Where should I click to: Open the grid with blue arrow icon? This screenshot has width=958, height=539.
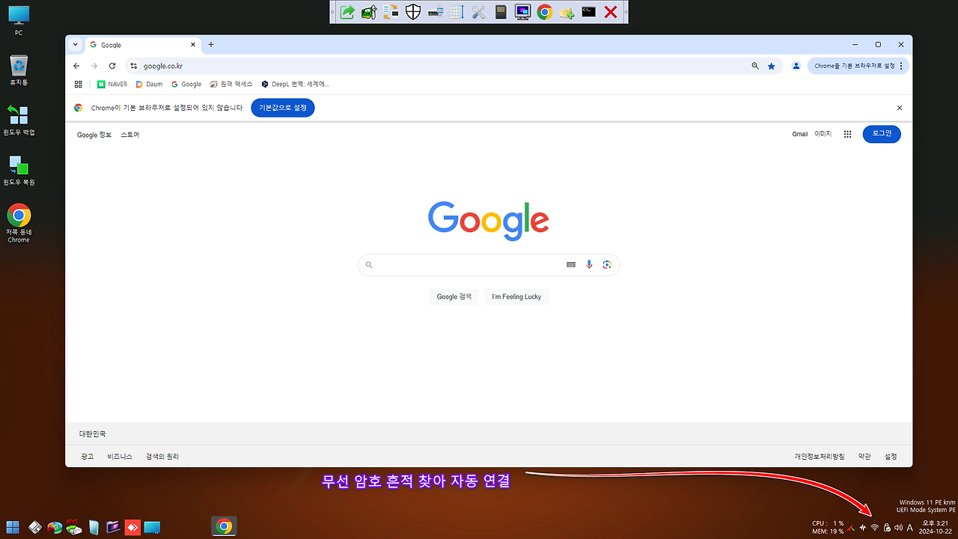457,11
